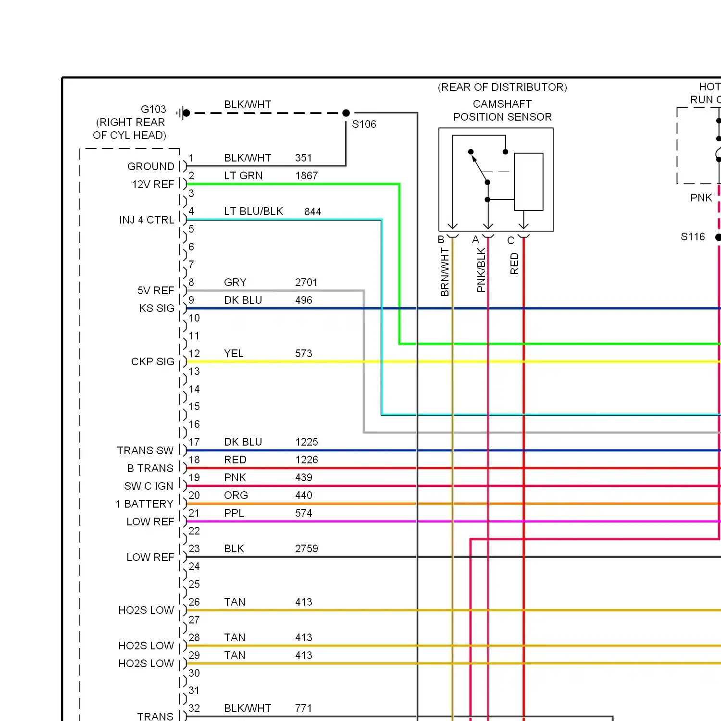Select the GRY wire color label
The width and height of the screenshot is (721, 721).
coord(235,283)
